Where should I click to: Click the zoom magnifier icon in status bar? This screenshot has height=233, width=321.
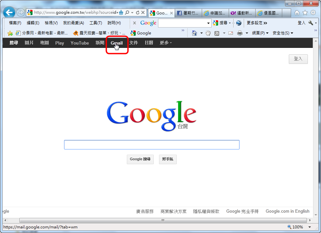(x=289, y=227)
